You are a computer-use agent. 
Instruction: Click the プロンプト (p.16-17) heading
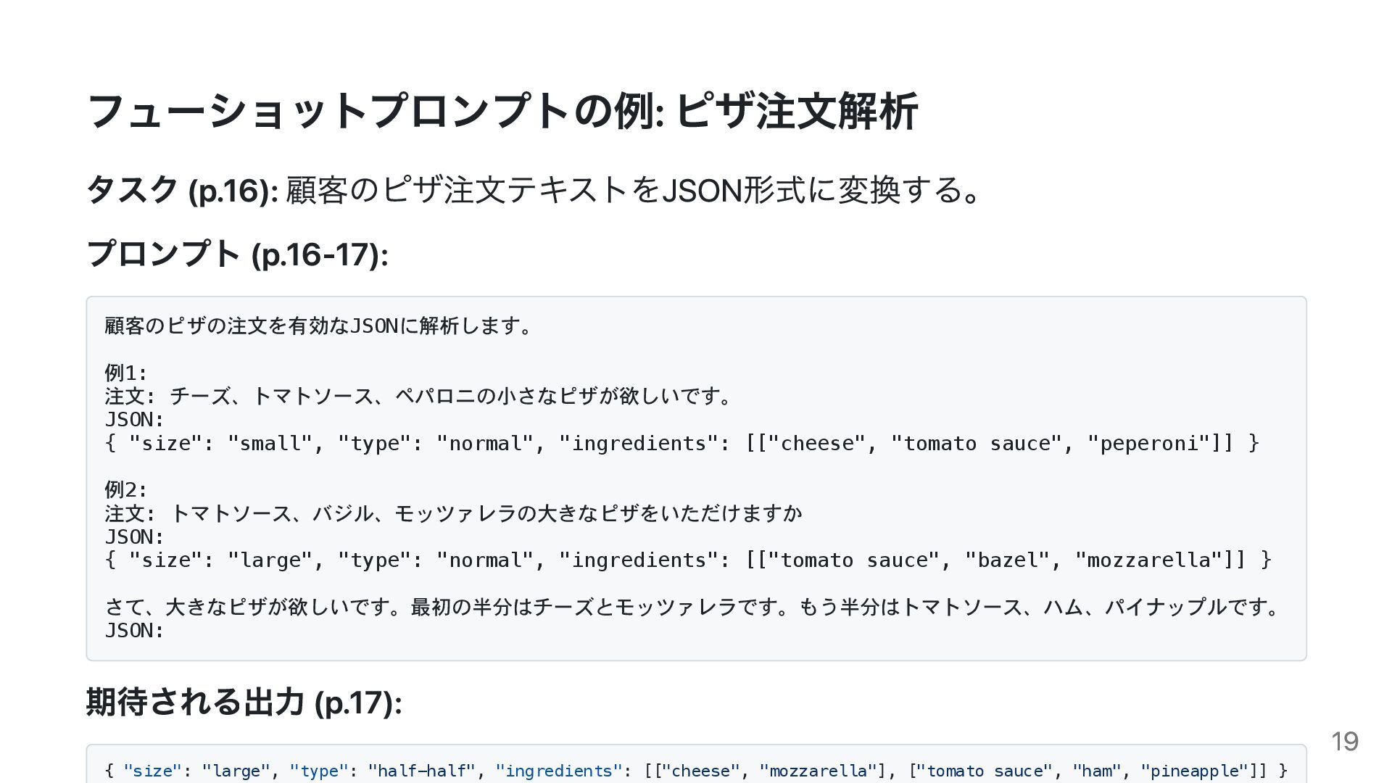click(x=237, y=254)
